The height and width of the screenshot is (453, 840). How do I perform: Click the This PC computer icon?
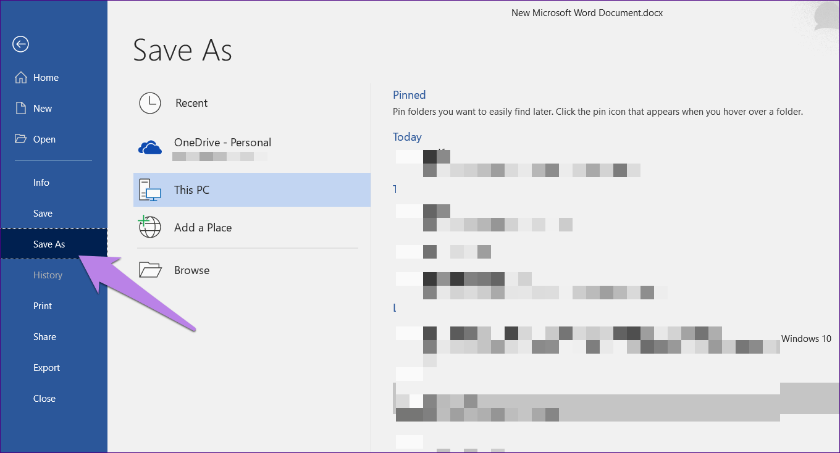[150, 190]
